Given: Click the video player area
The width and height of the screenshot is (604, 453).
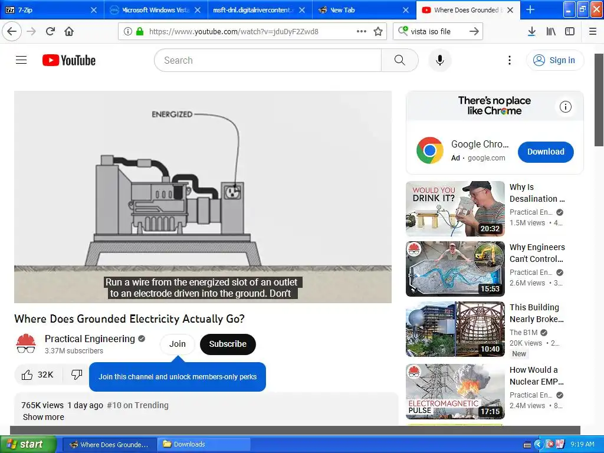Looking at the screenshot, I should pos(203,197).
